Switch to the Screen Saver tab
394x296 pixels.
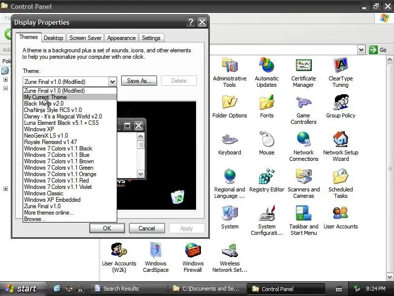click(x=85, y=38)
